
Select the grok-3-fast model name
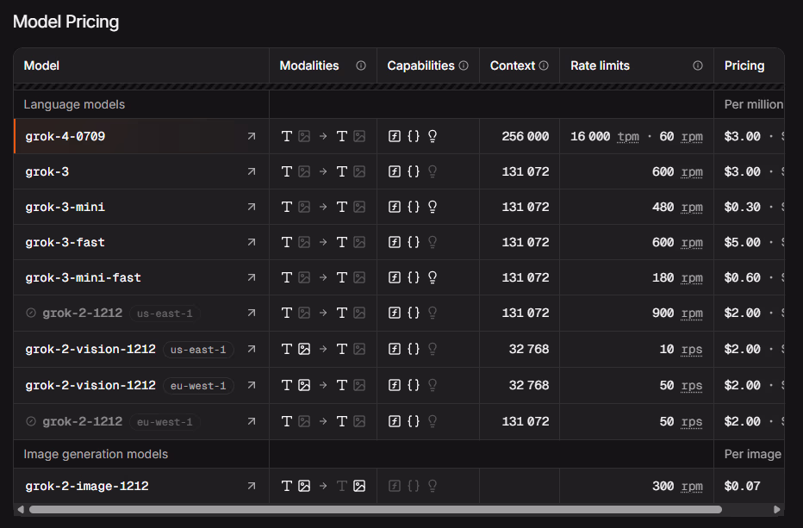[65, 243]
